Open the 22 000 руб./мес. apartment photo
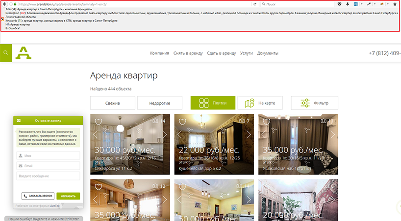This screenshot has width=401, height=221. pyautogui.click(x=214, y=144)
